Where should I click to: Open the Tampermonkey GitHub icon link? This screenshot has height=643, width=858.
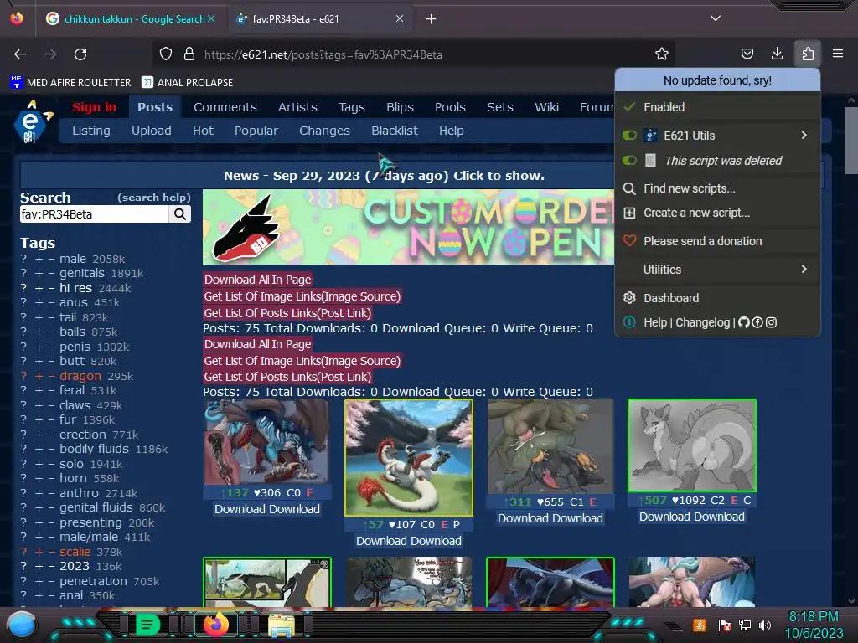744,322
